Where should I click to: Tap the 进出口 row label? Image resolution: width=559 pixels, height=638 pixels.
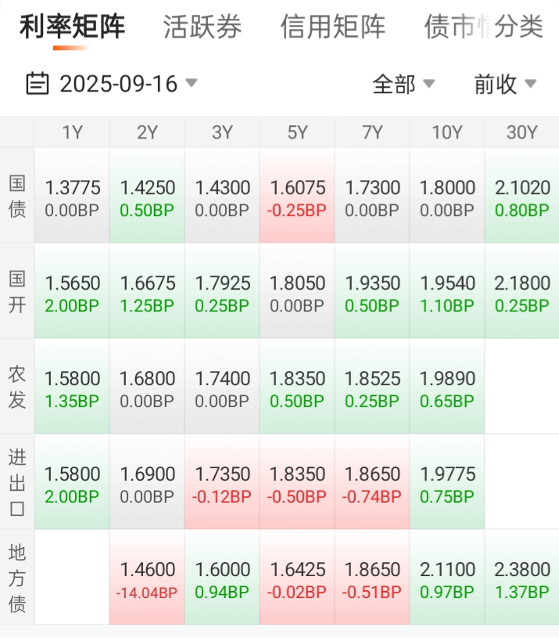pyautogui.click(x=17, y=482)
